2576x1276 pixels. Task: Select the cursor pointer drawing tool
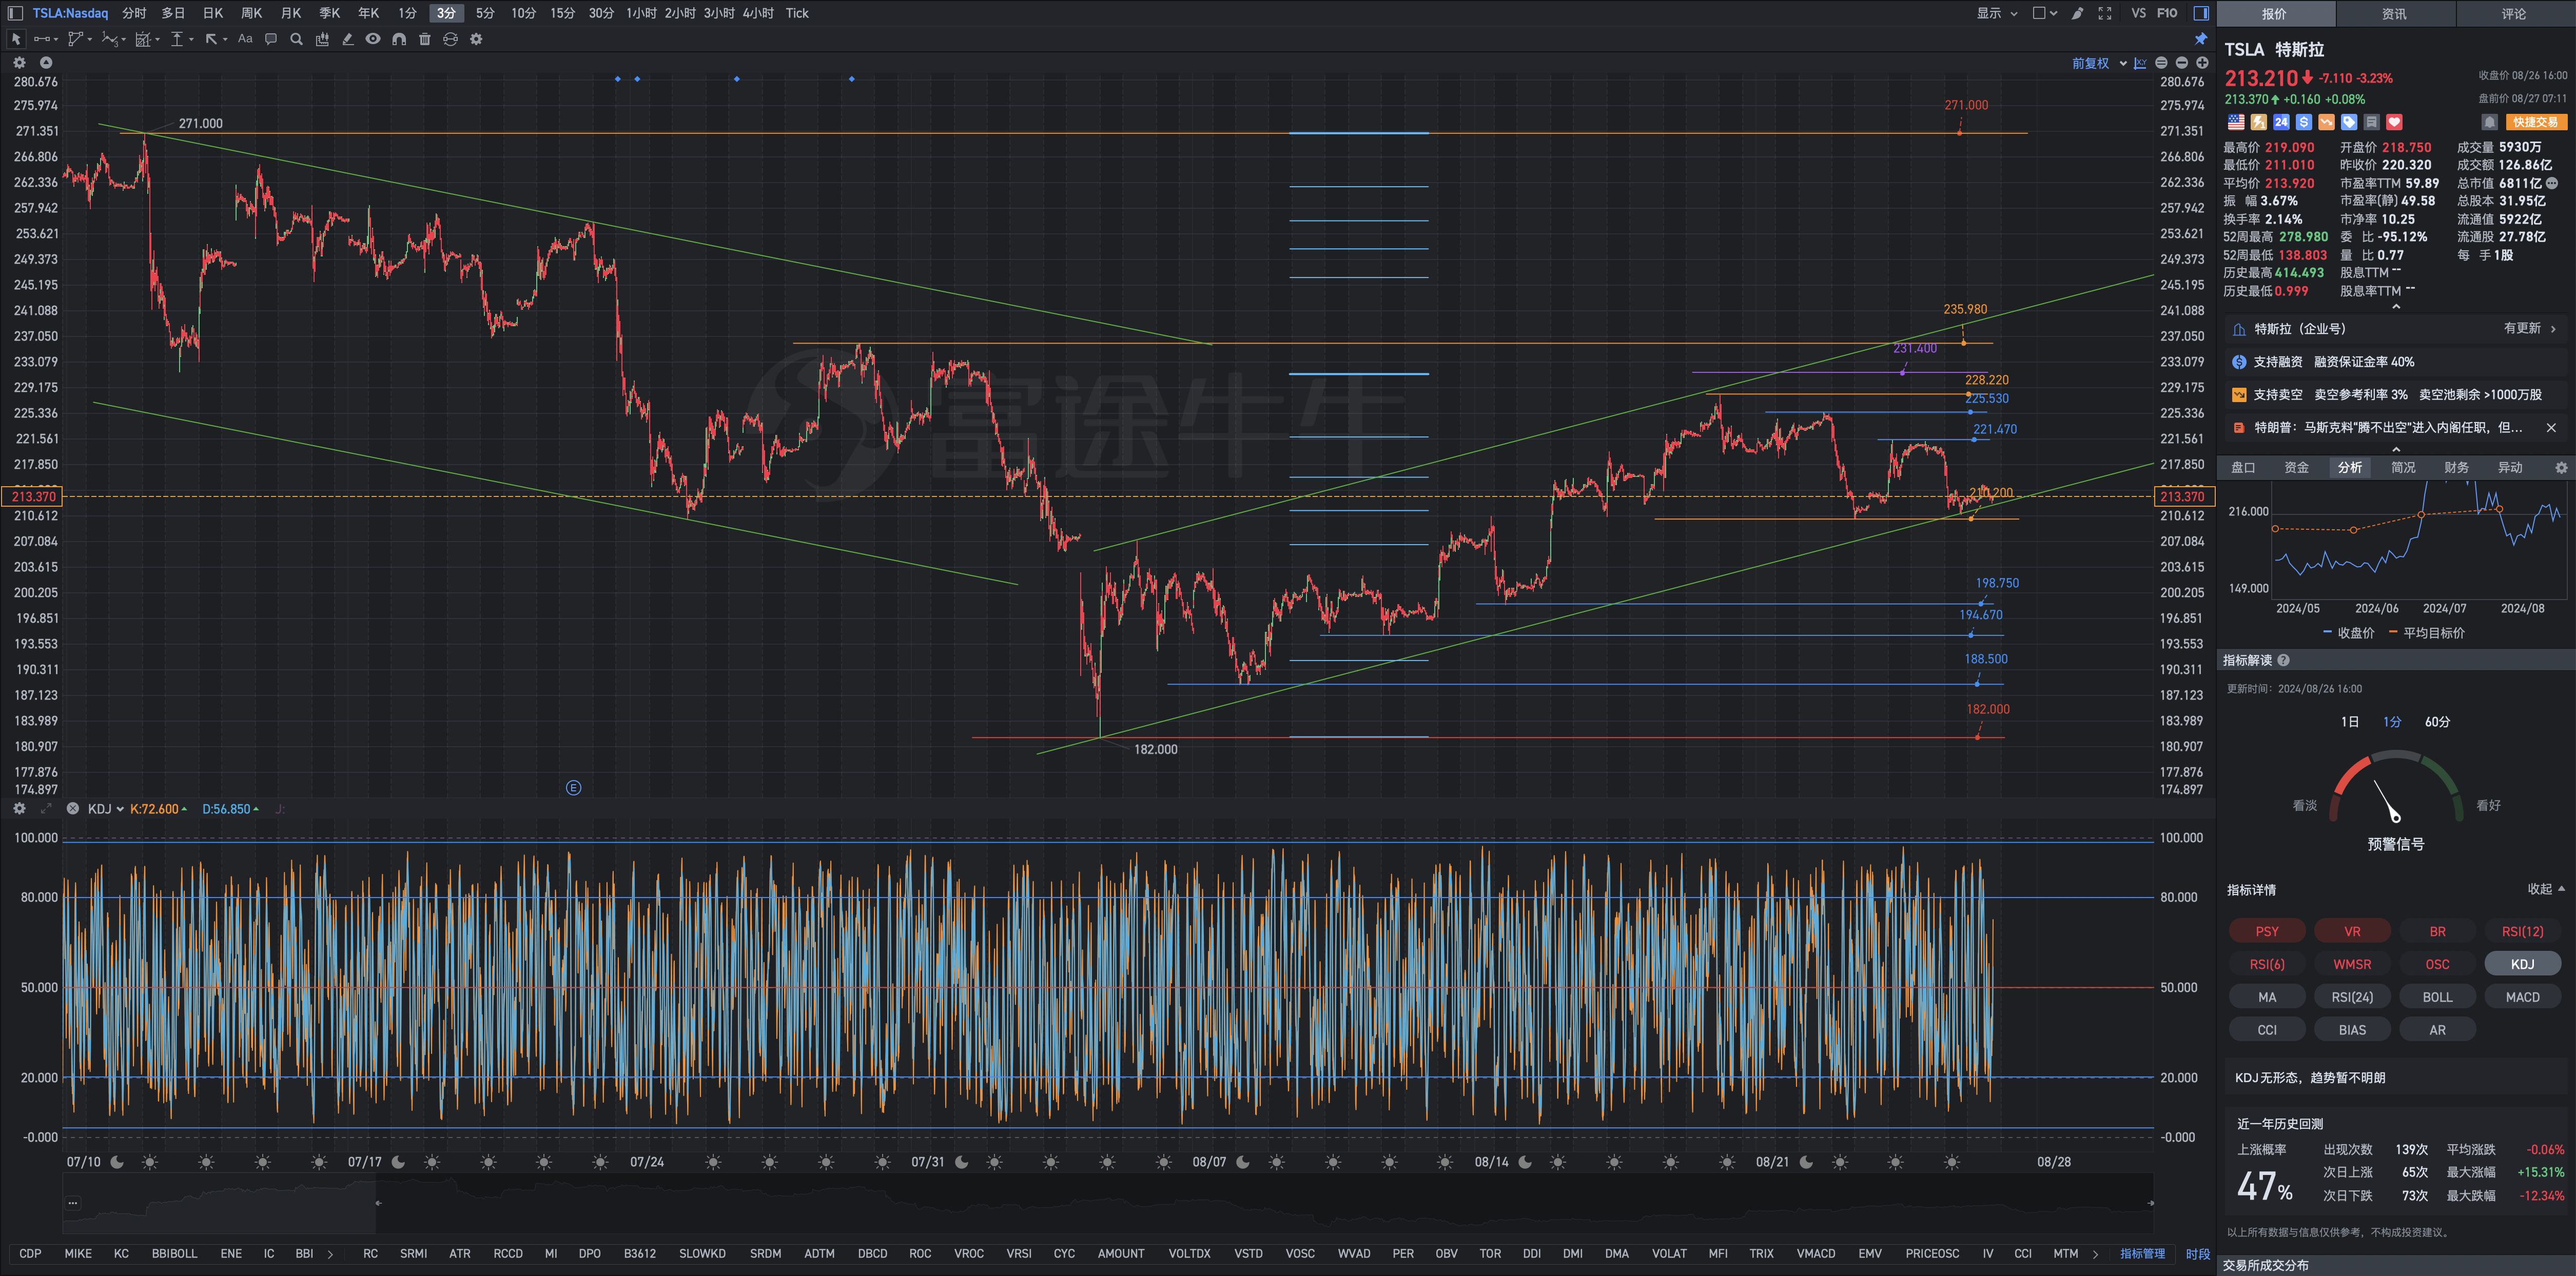16,39
